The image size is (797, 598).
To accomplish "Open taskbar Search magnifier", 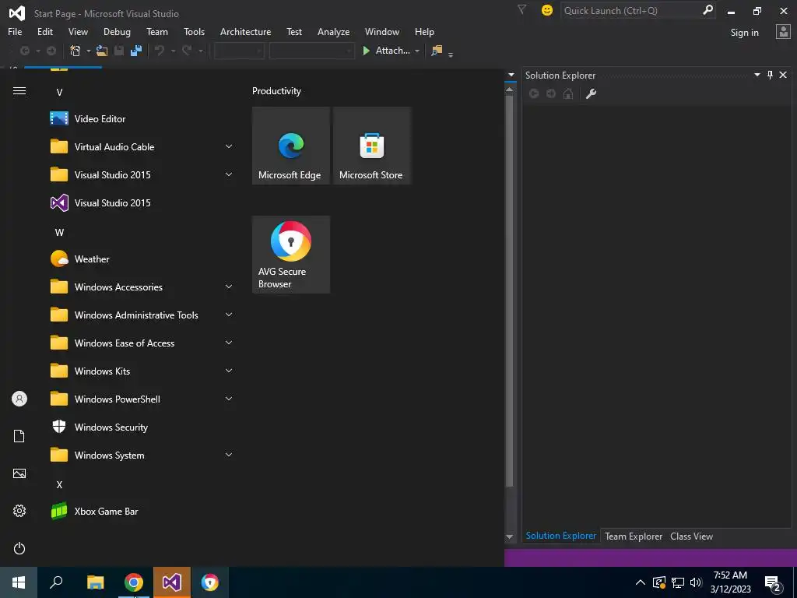I will coord(56,582).
